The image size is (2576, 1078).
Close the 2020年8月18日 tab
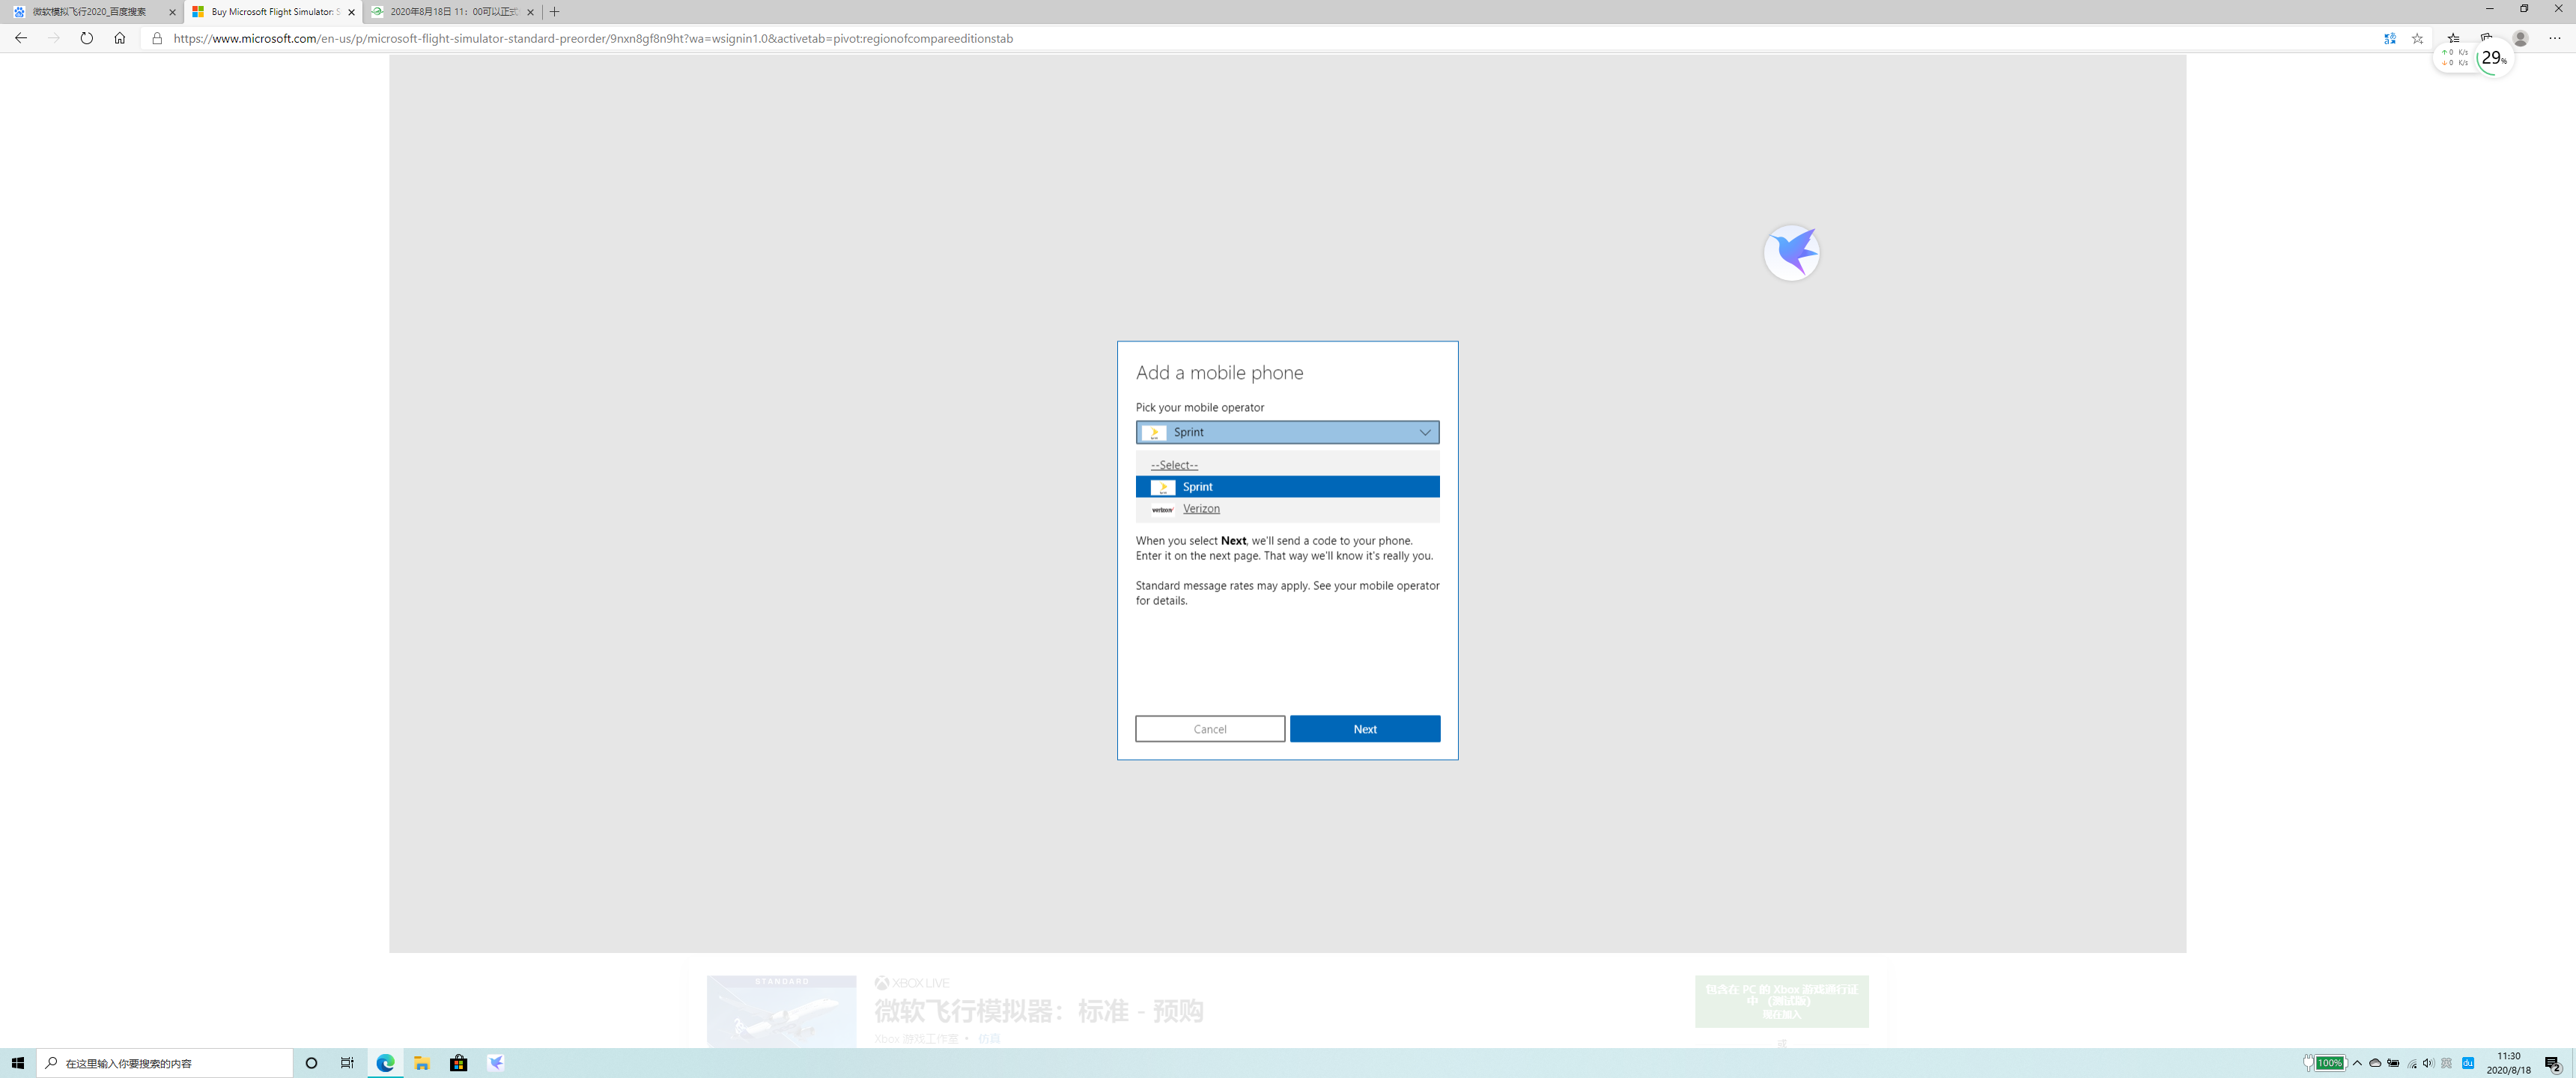tap(530, 12)
